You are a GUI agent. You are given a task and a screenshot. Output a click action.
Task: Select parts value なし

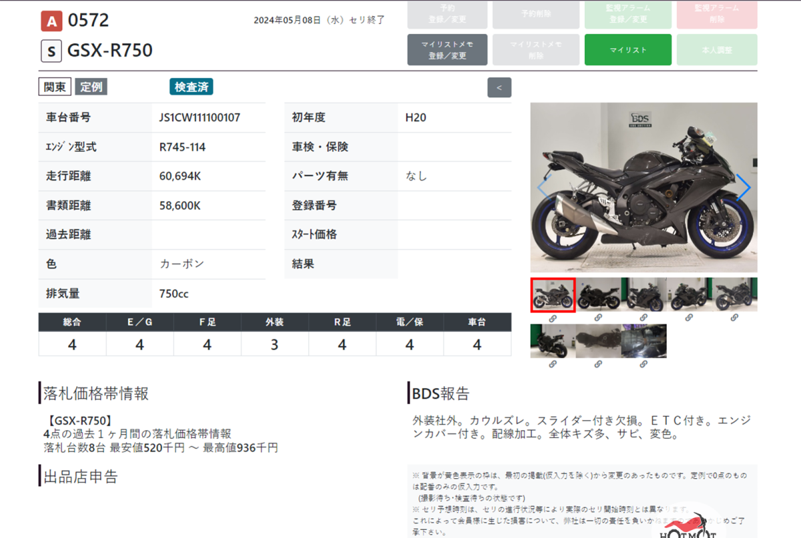click(x=417, y=176)
